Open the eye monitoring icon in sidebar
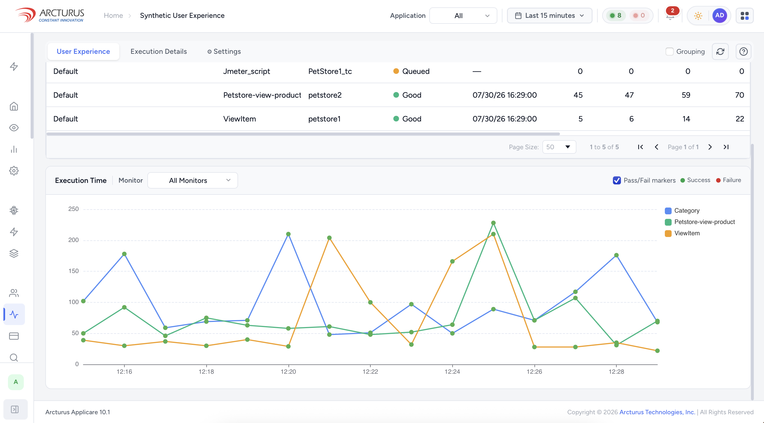 tap(14, 128)
